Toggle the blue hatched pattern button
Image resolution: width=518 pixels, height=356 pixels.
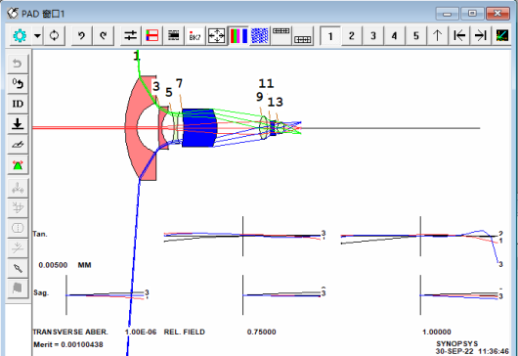pos(260,35)
